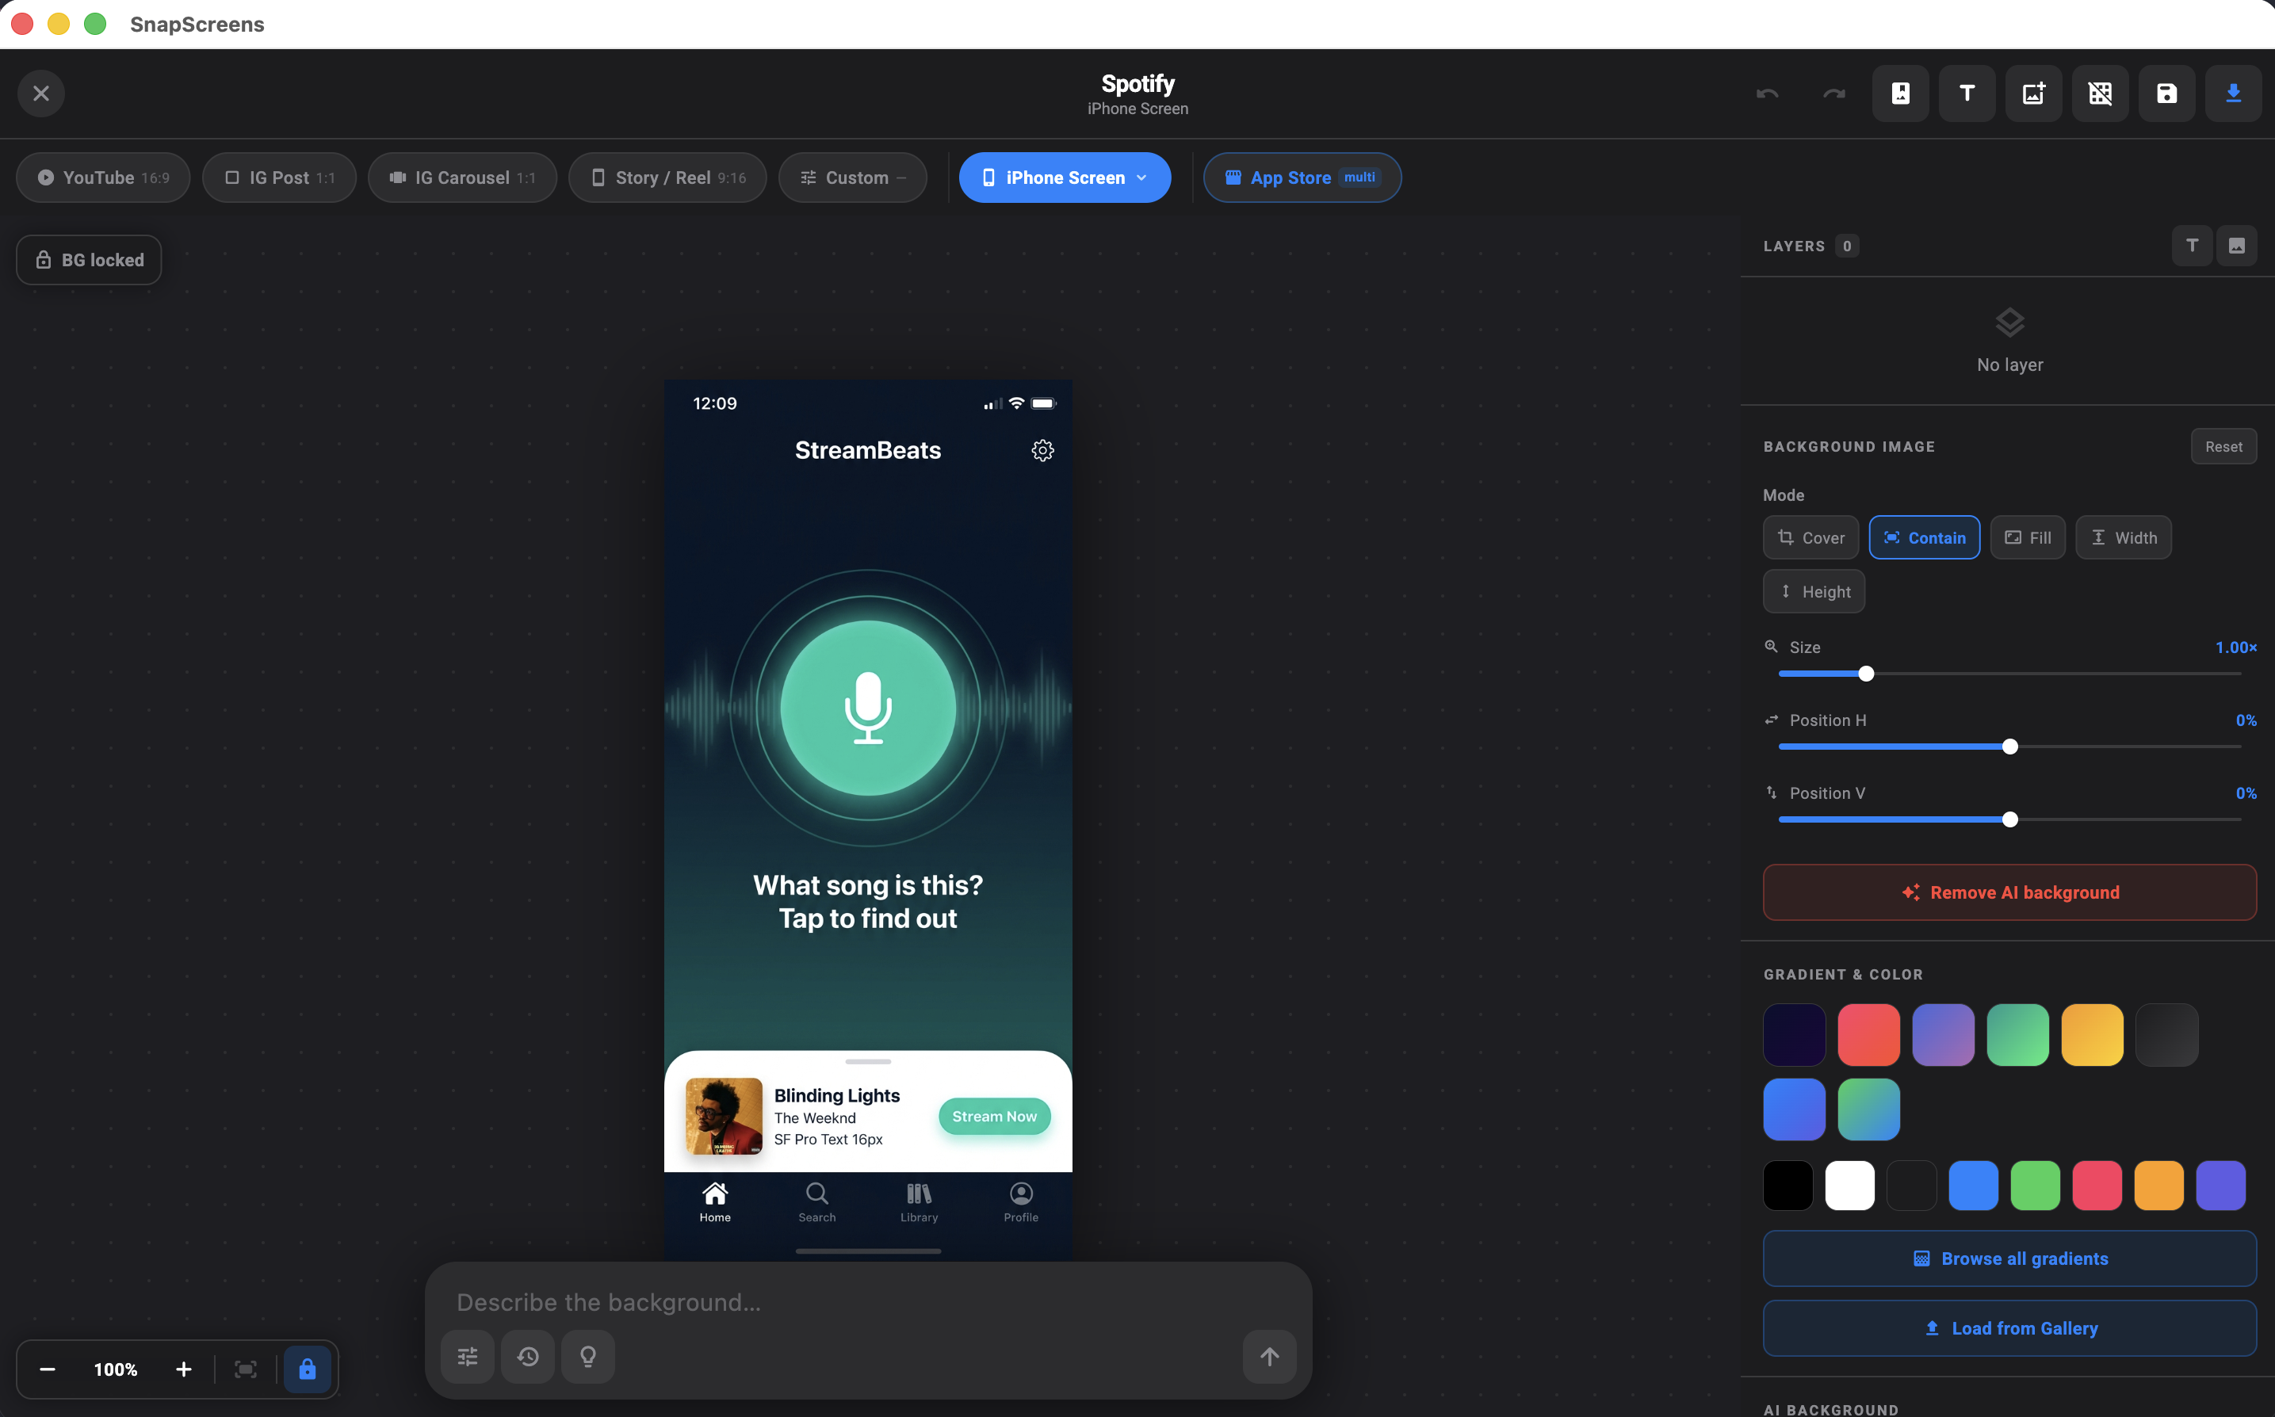
Task: Download the image with blue arrow icon
Action: tap(2233, 94)
